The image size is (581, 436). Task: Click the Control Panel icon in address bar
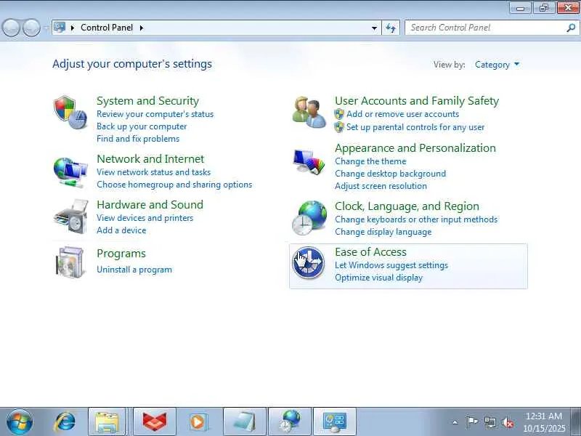click(60, 27)
